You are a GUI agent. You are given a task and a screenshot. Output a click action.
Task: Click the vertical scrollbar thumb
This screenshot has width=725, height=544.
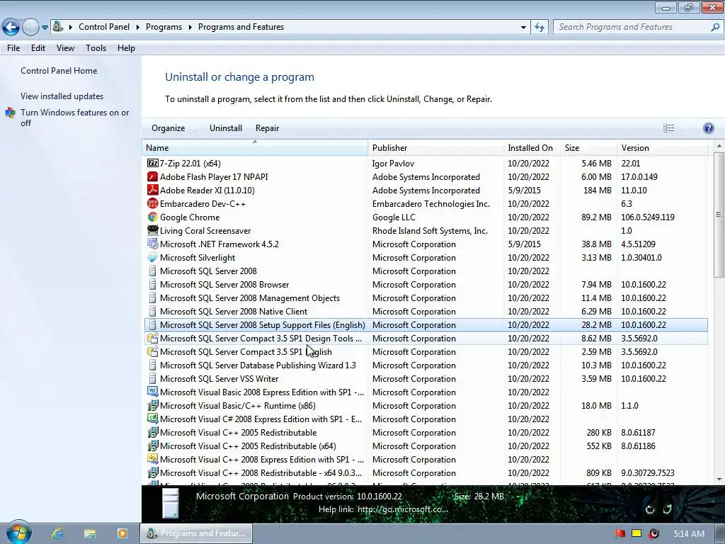click(x=719, y=215)
